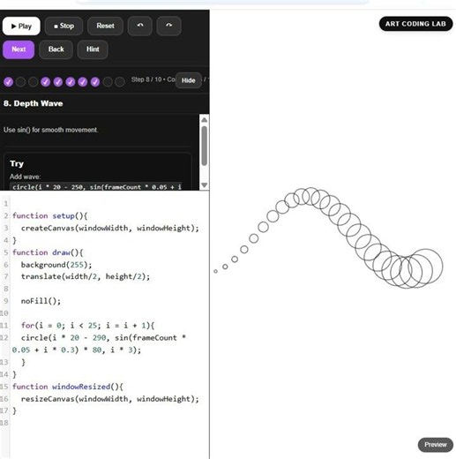
Task: Click the example circle code snippet
Action: tap(96, 187)
